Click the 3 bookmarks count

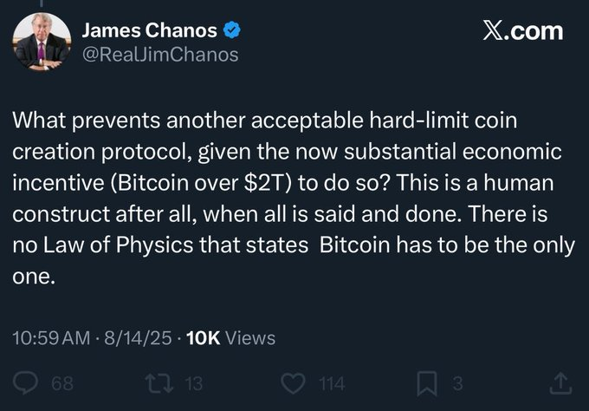pyautogui.click(x=457, y=383)
